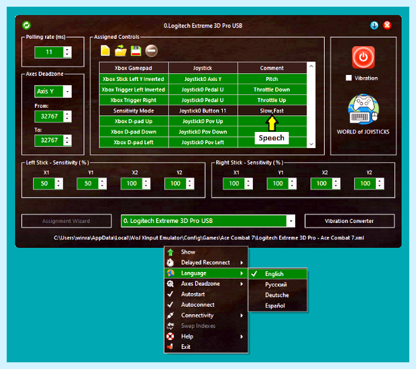
Task: Click the blue download arrow icon
Action: [x=374, y=25]
